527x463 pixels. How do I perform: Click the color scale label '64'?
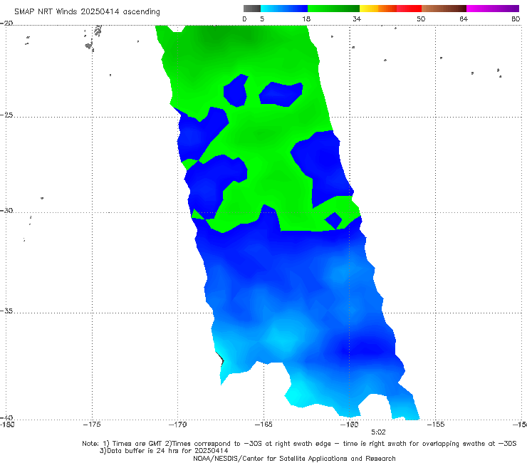[x=464, y=19]
